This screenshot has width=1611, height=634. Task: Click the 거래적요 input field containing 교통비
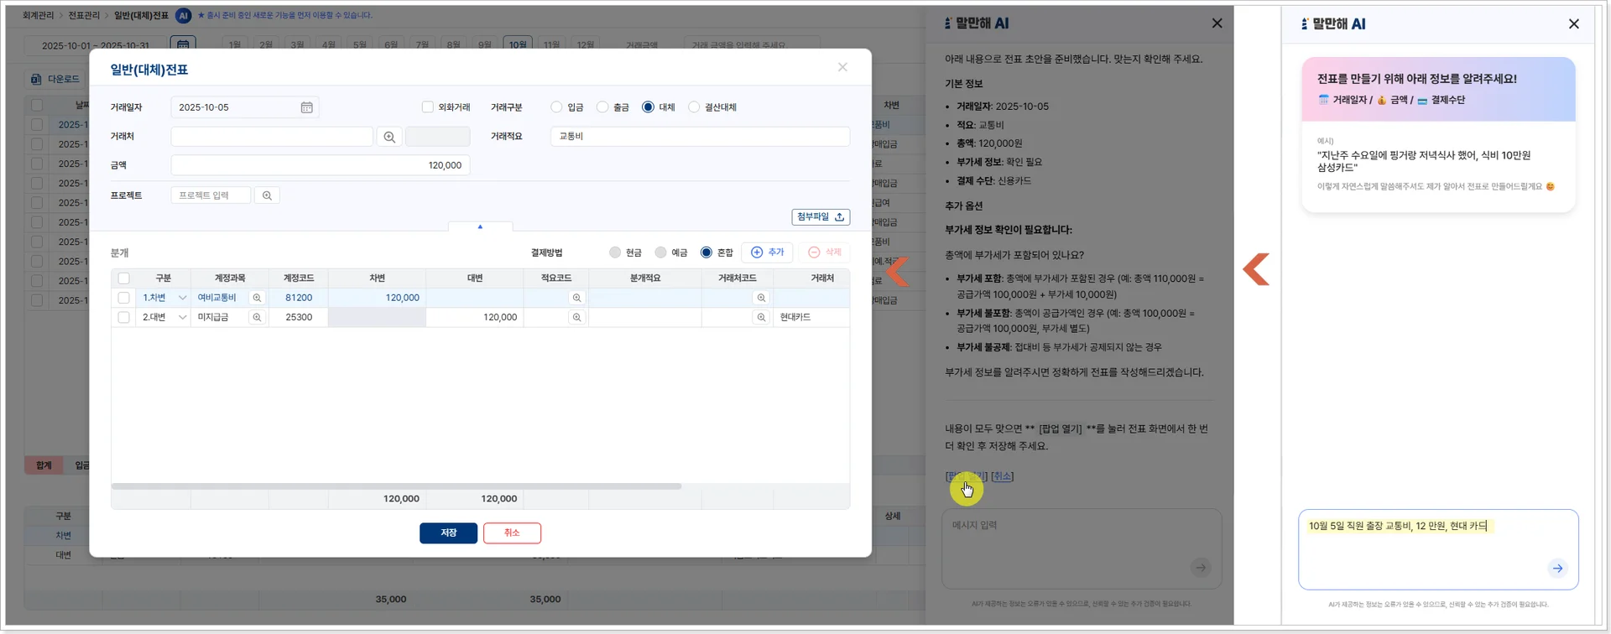pyautogui.click(x=700, y=137)
